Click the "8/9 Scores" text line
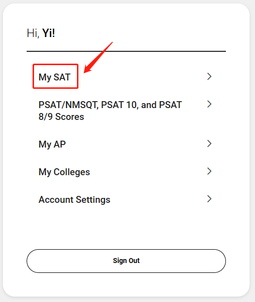 [61, 117]
